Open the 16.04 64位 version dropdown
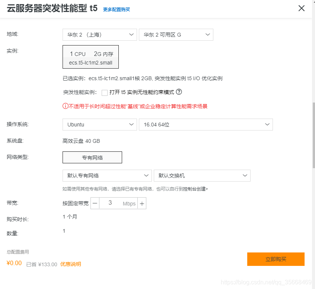Image resolution: width=315 pixels, height=289 pixels. pyautogui.click(x=206, y=124)
